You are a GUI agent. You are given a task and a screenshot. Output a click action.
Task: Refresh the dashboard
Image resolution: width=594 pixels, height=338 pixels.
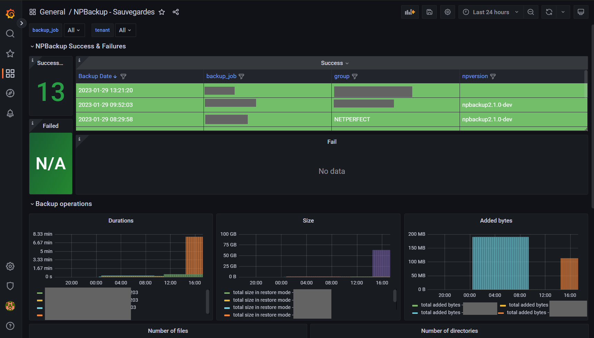[x=549, y=12]
